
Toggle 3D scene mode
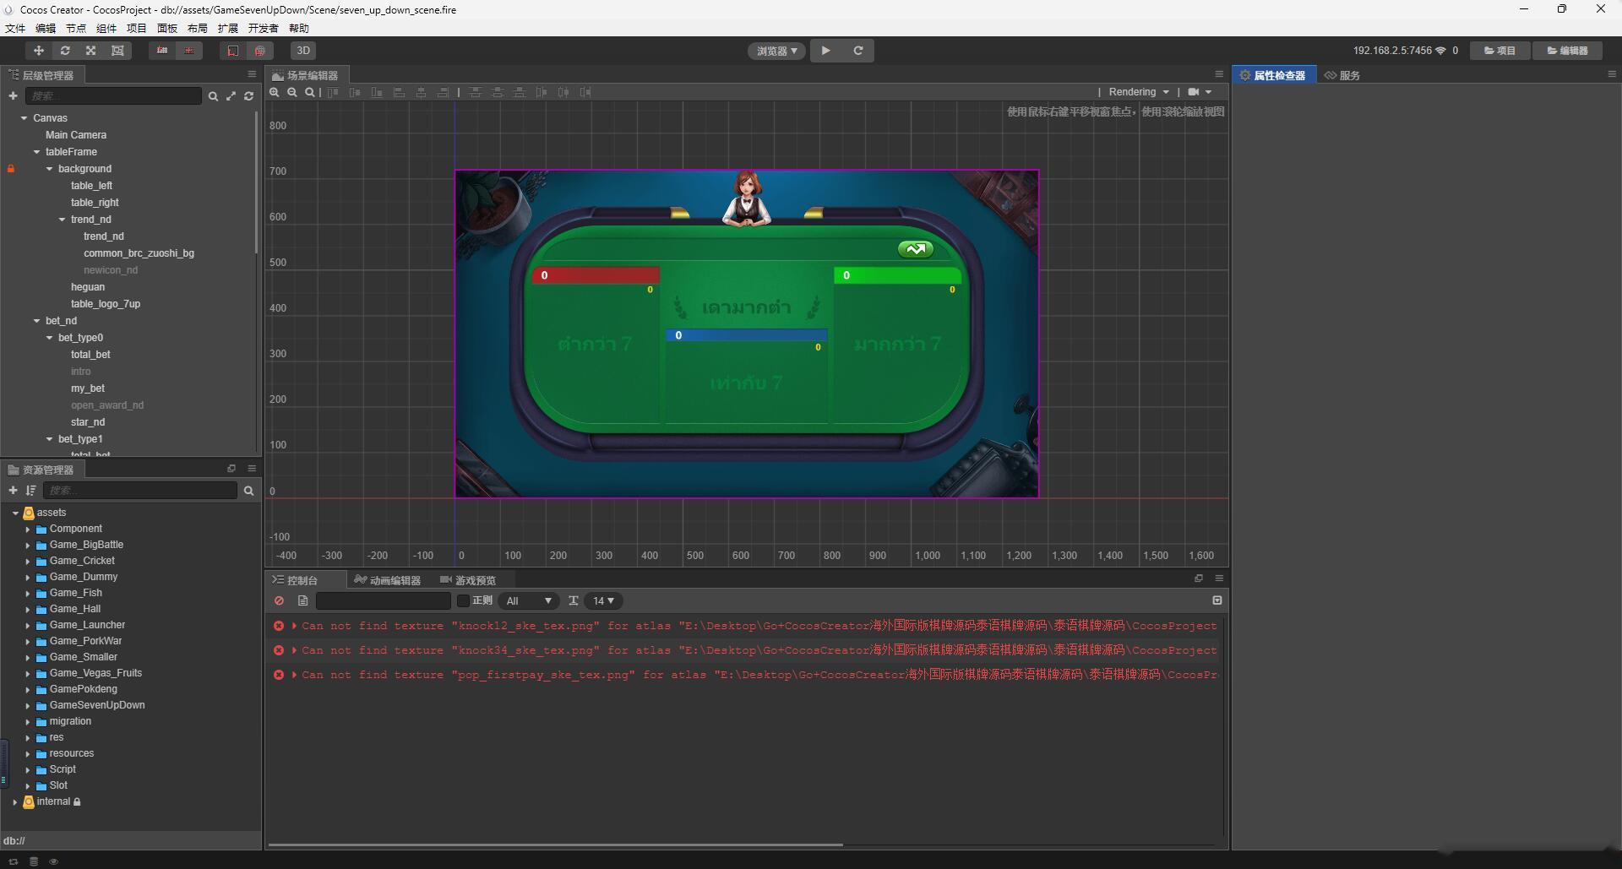coord(302,51)
